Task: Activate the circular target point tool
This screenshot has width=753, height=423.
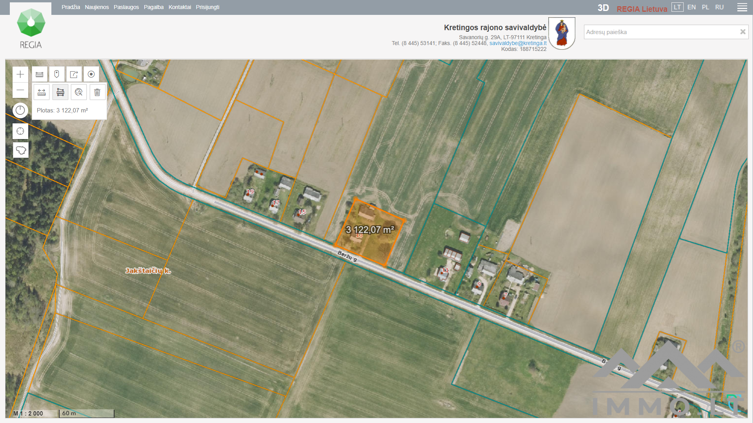Action: (91, 74)
